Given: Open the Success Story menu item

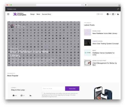Looking at the screenshot, I should pyautogui.click(x=46, y=14).
